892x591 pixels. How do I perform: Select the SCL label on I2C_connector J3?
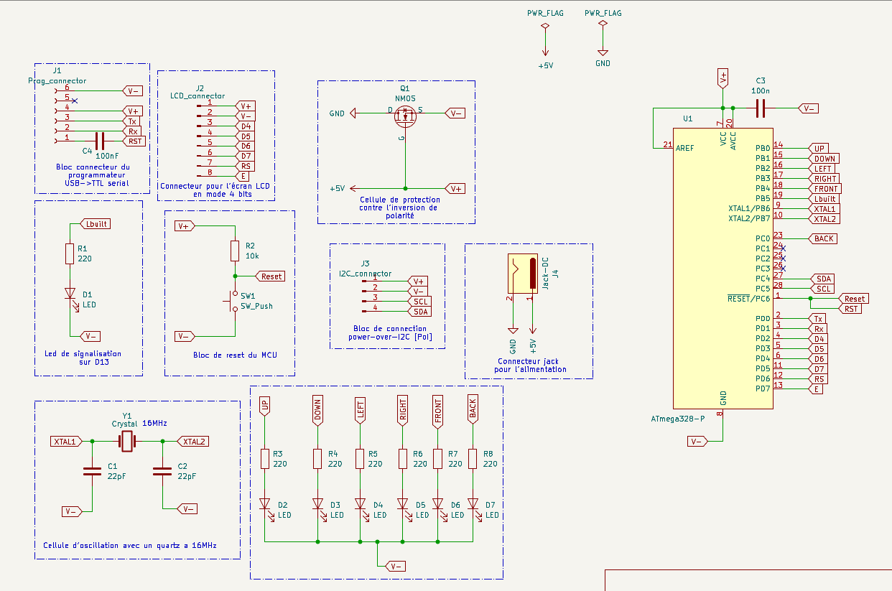click(420, 302)
